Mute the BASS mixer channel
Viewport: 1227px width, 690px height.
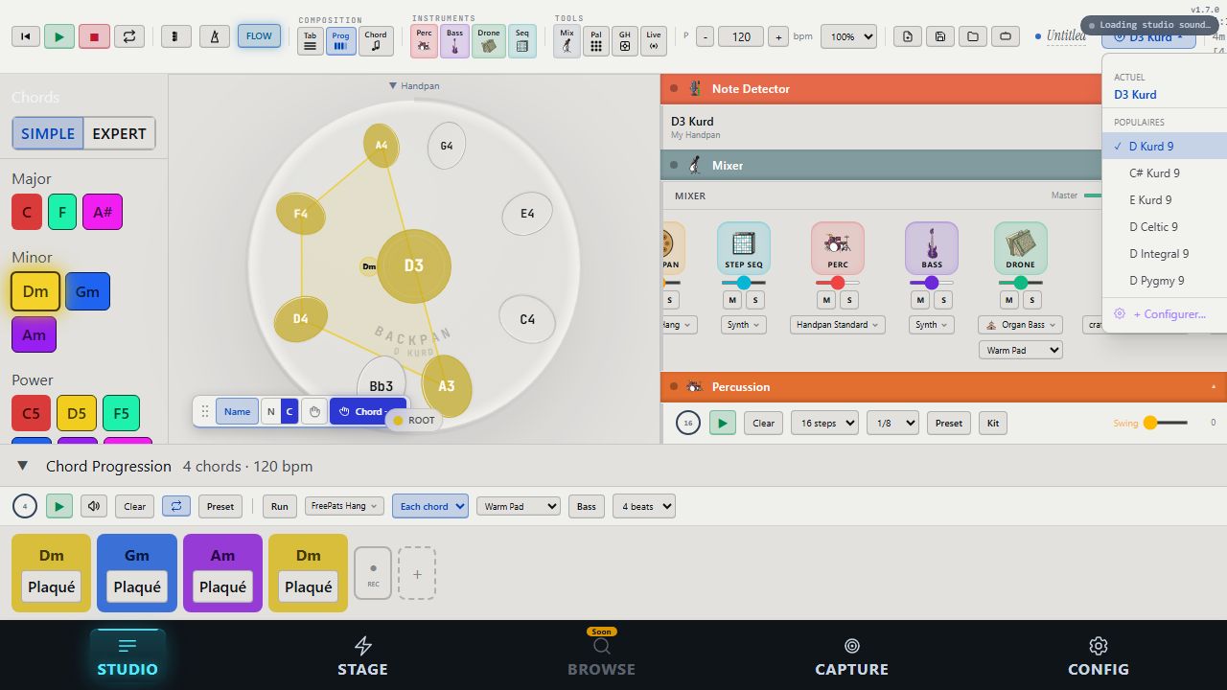pos(920,300)
